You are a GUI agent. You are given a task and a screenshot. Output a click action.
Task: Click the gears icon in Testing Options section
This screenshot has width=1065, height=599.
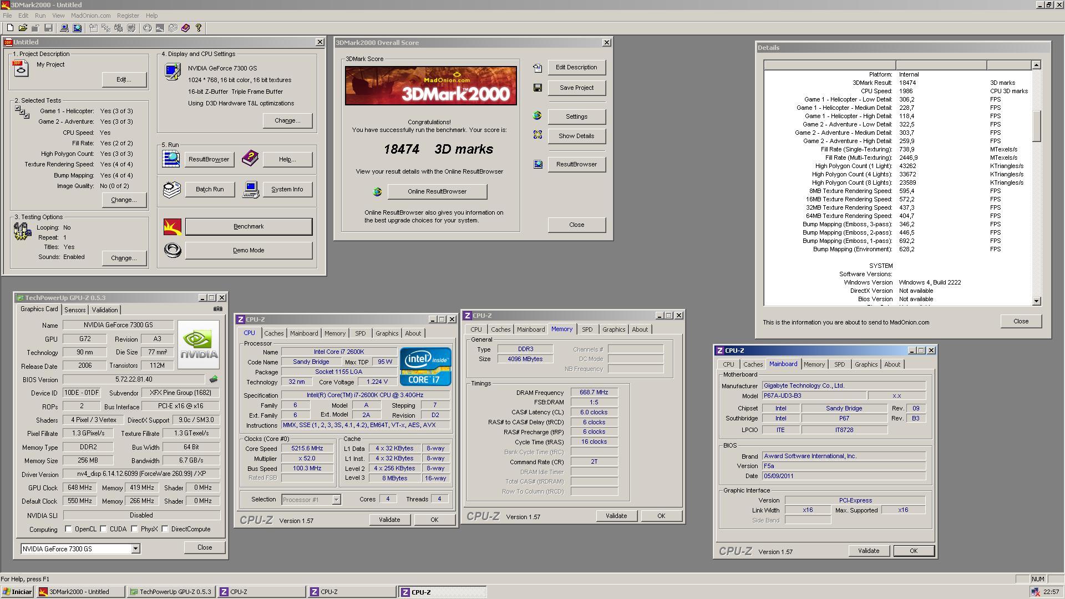[22, 231]
